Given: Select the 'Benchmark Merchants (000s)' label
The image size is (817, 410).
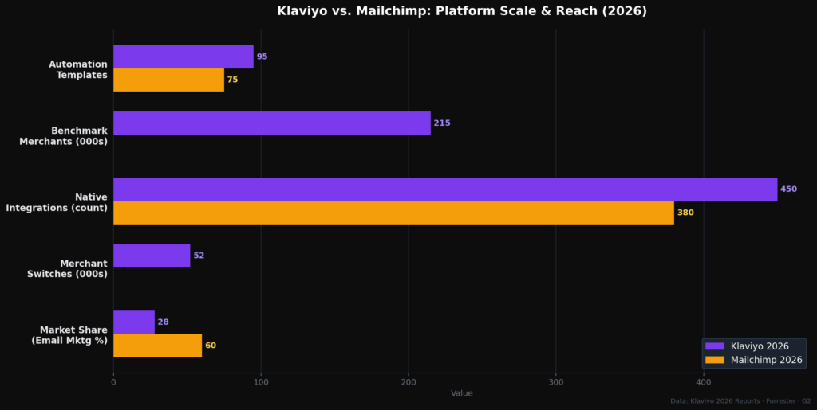Looking at the screenshot, I should (x=64, y=136).
